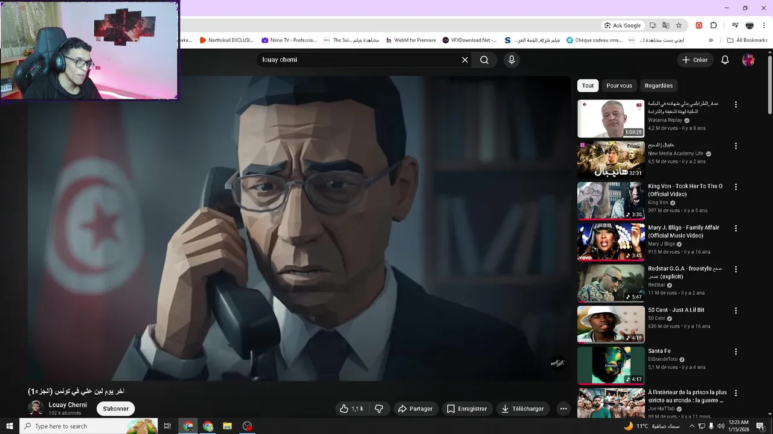Click the Enregistrer save button
This screenshot has width=773, height=434.
(467, 409)
